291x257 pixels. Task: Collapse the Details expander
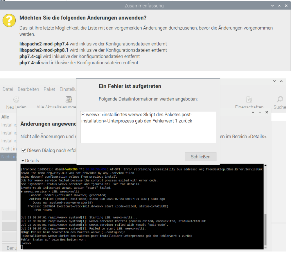coord(23,161)
